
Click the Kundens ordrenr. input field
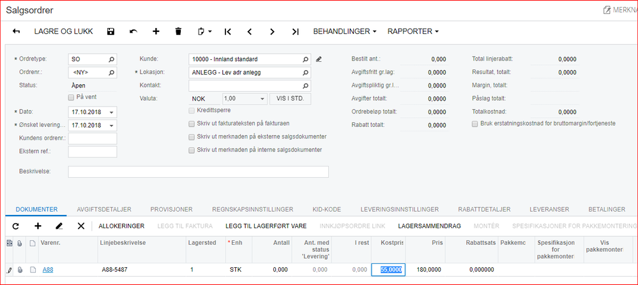pyautogui.click(x=93, y=138)
